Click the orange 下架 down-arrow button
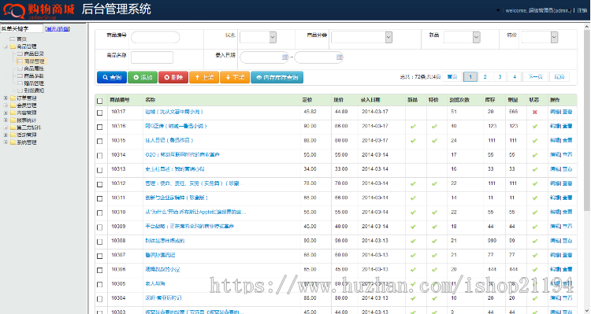This screenshot has height=314, width=591. pyautogui.click(x=235, y=77)
